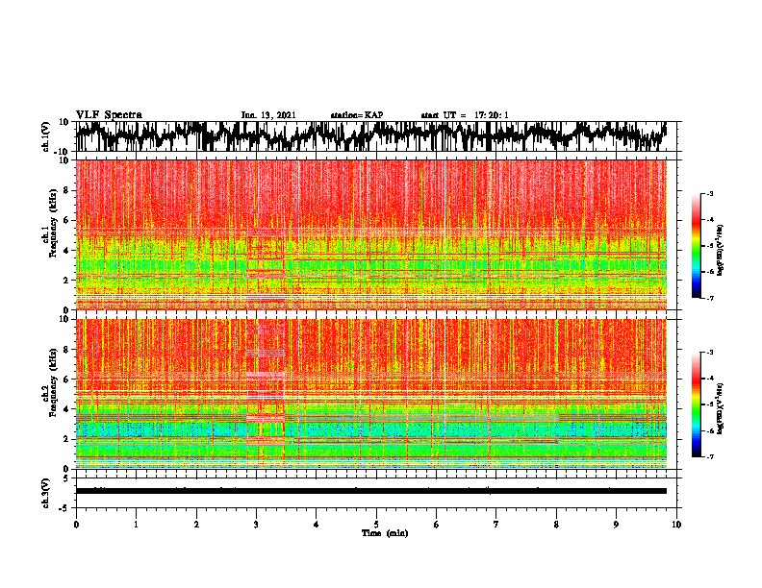The image size is (762, 588).
Task: Click the log(PSD) label beside ch.1 color bar
Action: click(x=720, y=251)
